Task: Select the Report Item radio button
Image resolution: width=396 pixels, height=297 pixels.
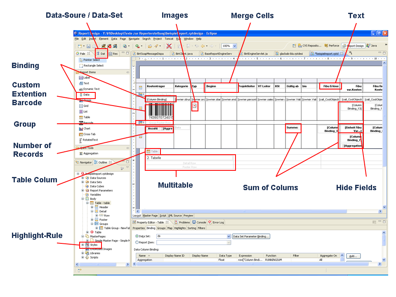Action: click(137, 242)
